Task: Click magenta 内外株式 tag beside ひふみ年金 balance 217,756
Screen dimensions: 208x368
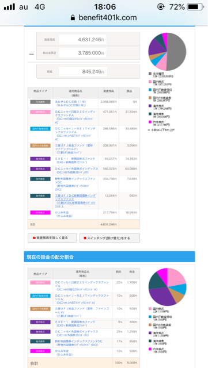Action: [40, 212]
